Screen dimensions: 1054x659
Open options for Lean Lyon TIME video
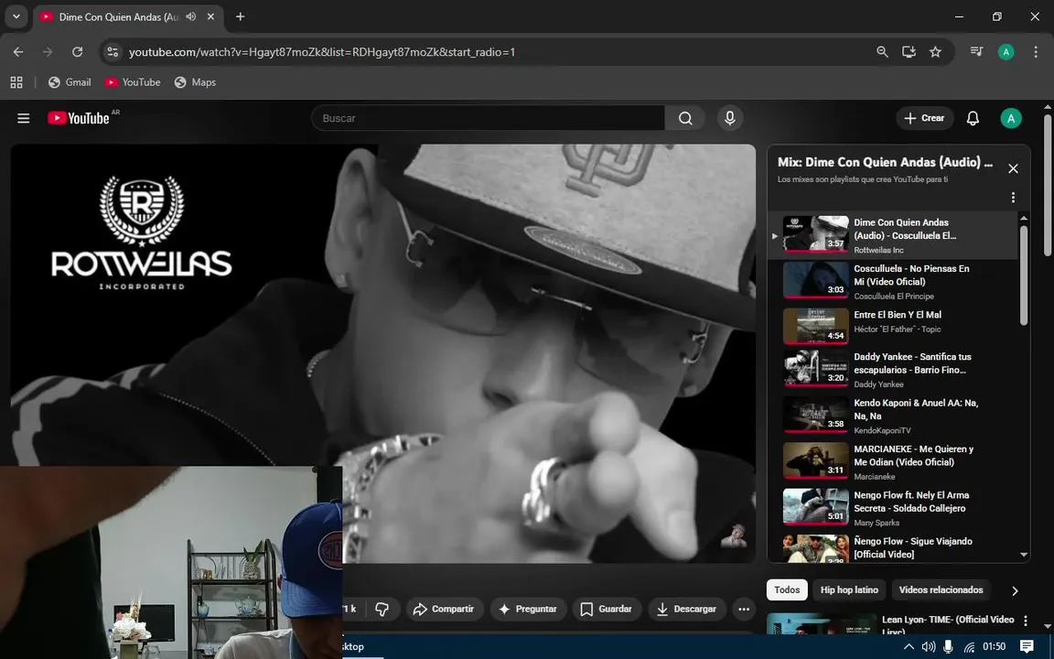[1026, 621]
